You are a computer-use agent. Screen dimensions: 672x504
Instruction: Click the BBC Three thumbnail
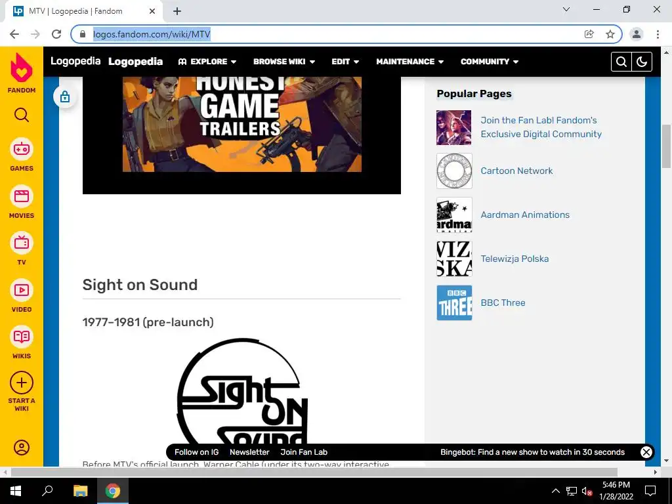pos(454,303)
